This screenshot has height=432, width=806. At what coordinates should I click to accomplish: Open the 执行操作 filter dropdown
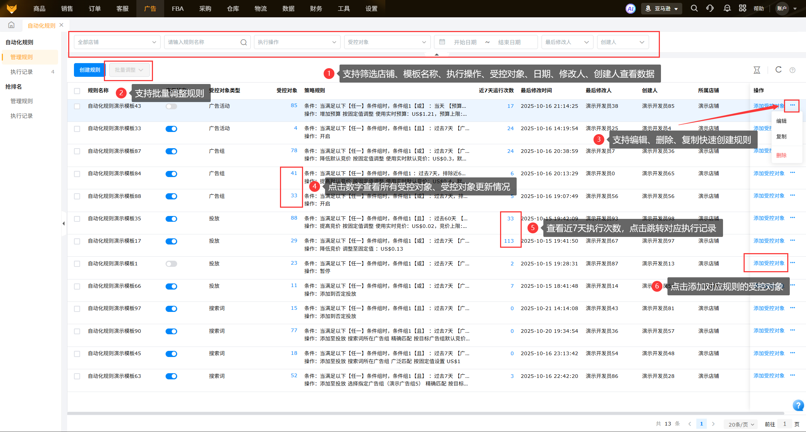point(297,42)
